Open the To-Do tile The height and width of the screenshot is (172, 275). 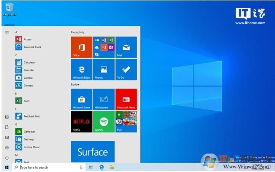126,70
